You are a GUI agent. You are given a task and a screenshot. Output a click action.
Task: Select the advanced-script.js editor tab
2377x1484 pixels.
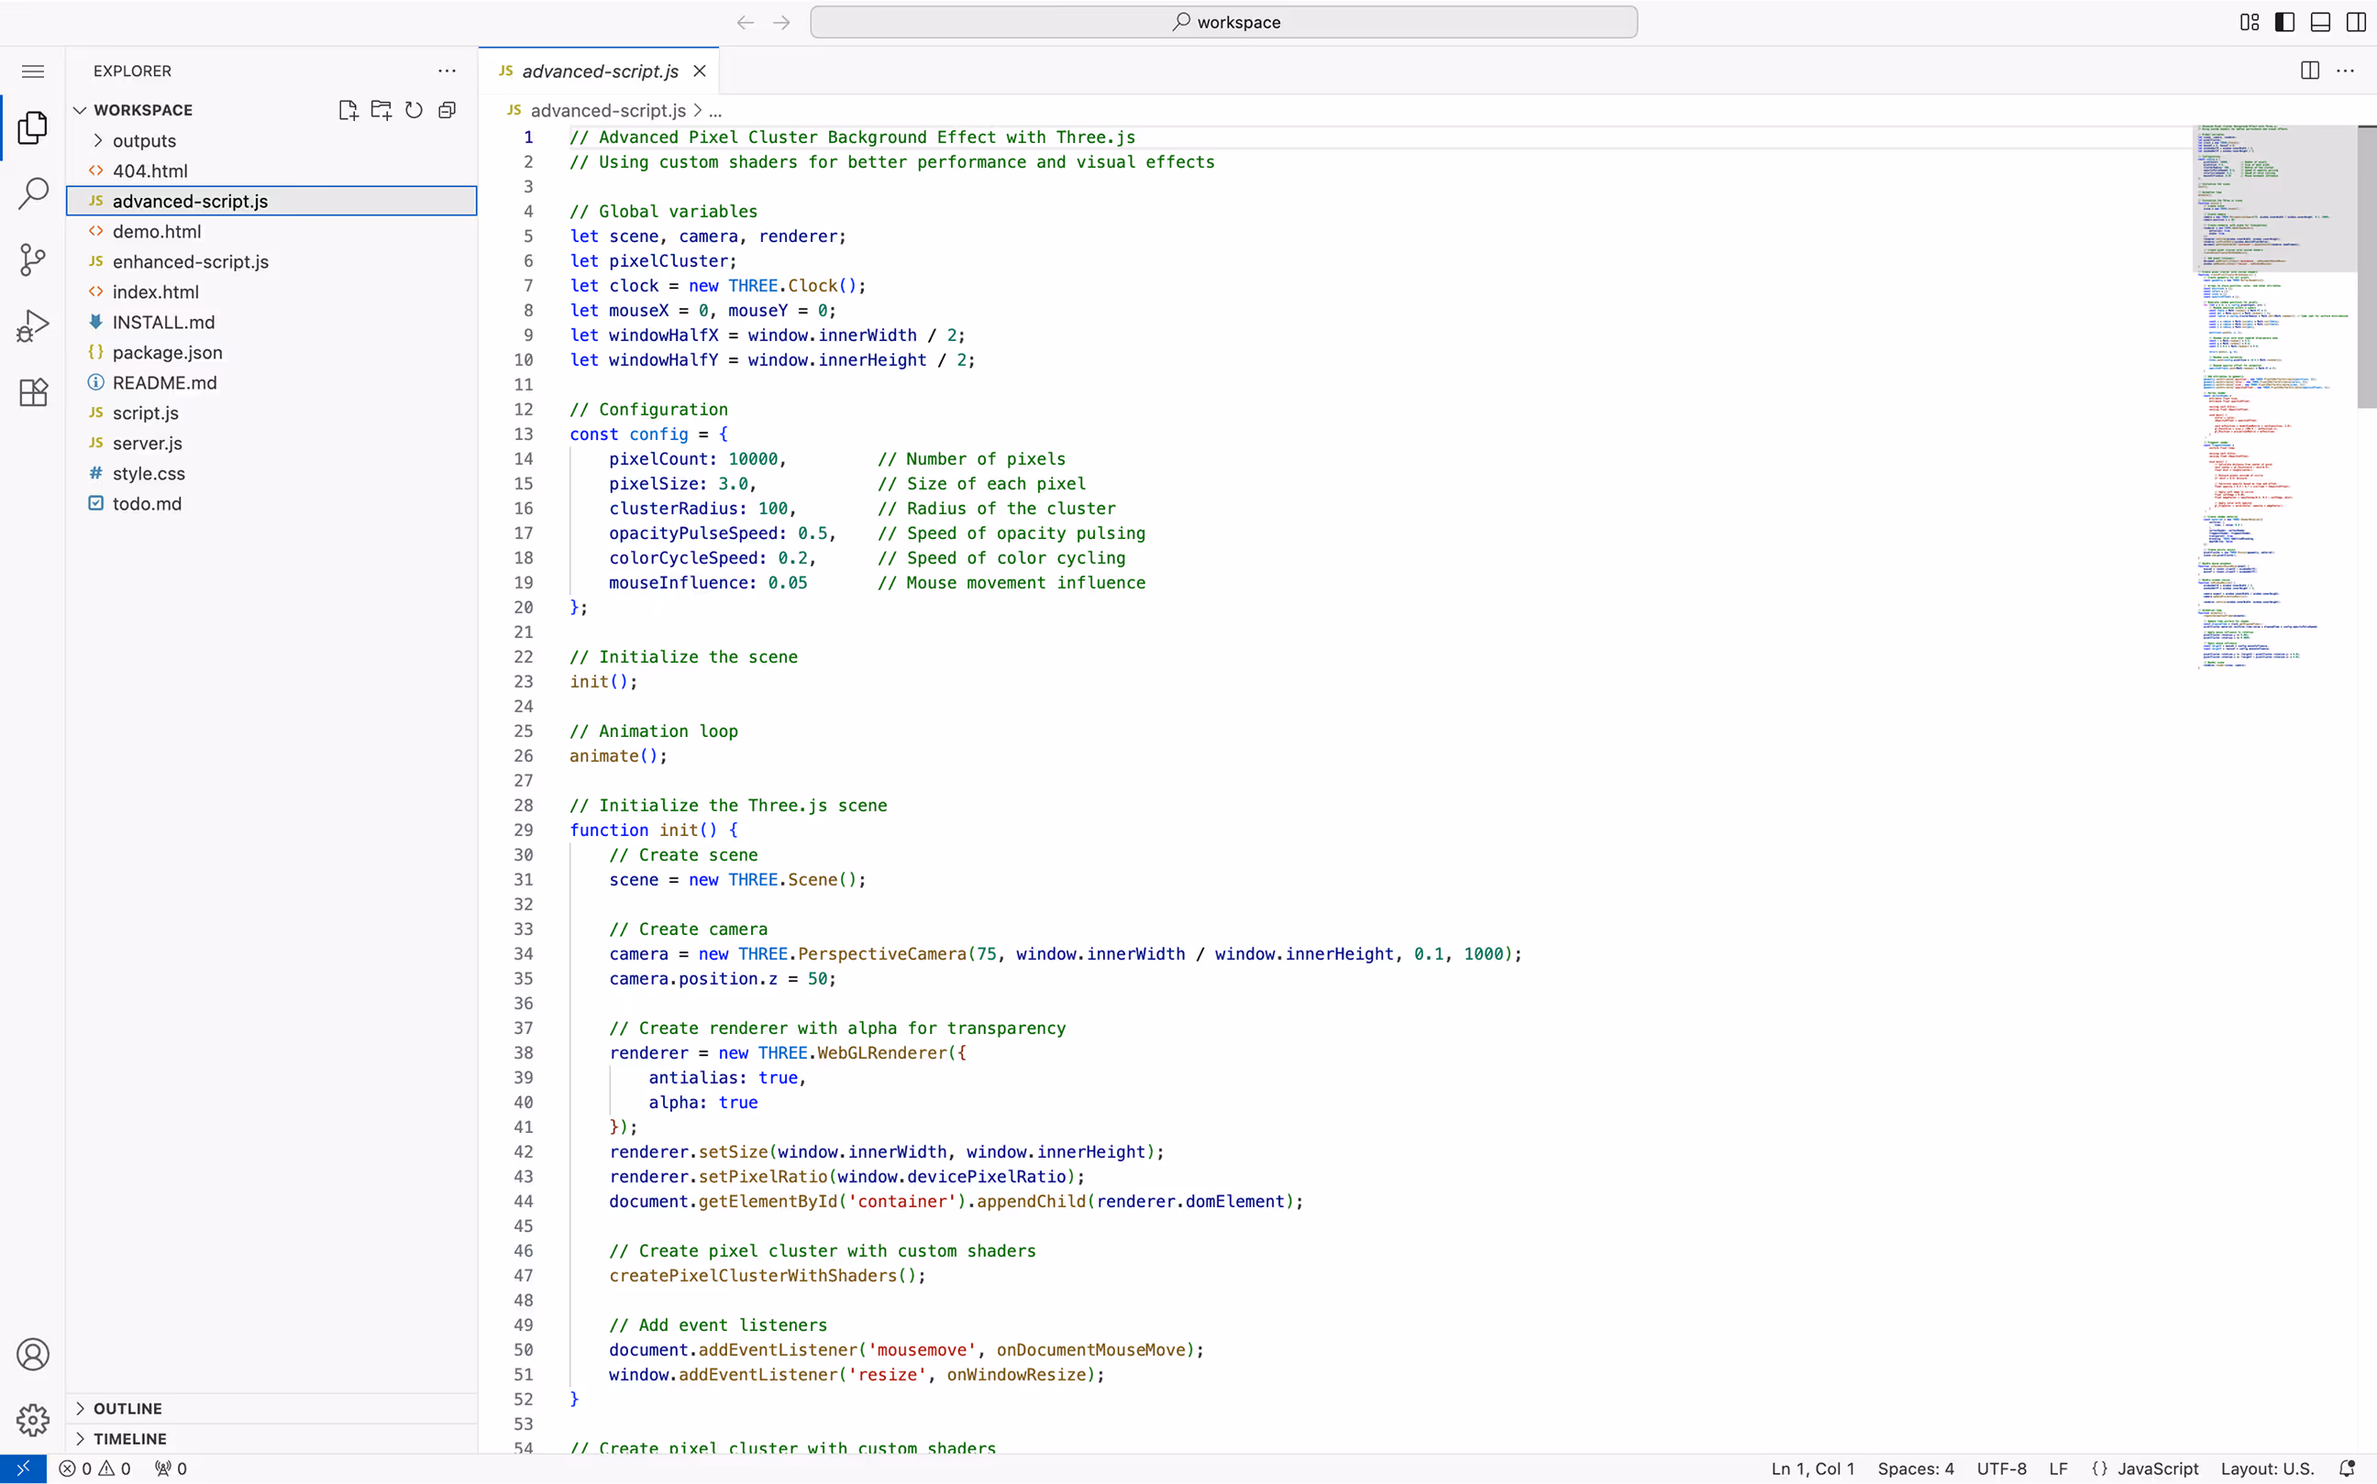[x=599, y=71]
